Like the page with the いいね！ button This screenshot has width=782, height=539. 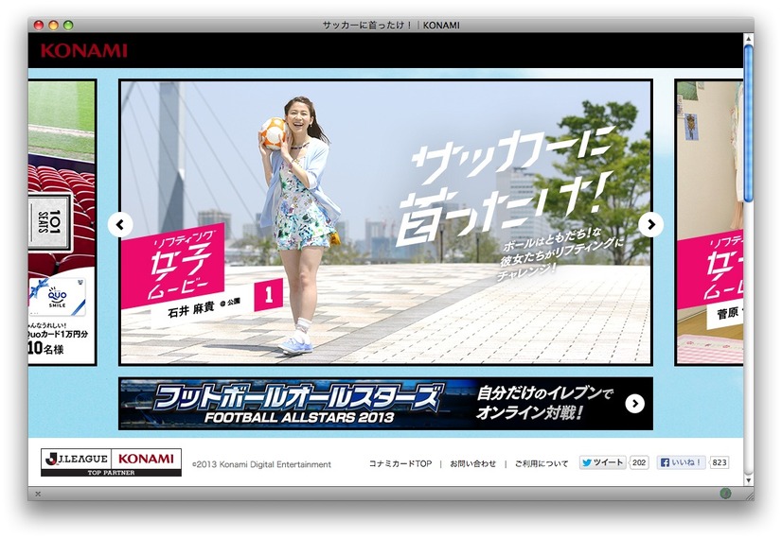pos(682,462)
